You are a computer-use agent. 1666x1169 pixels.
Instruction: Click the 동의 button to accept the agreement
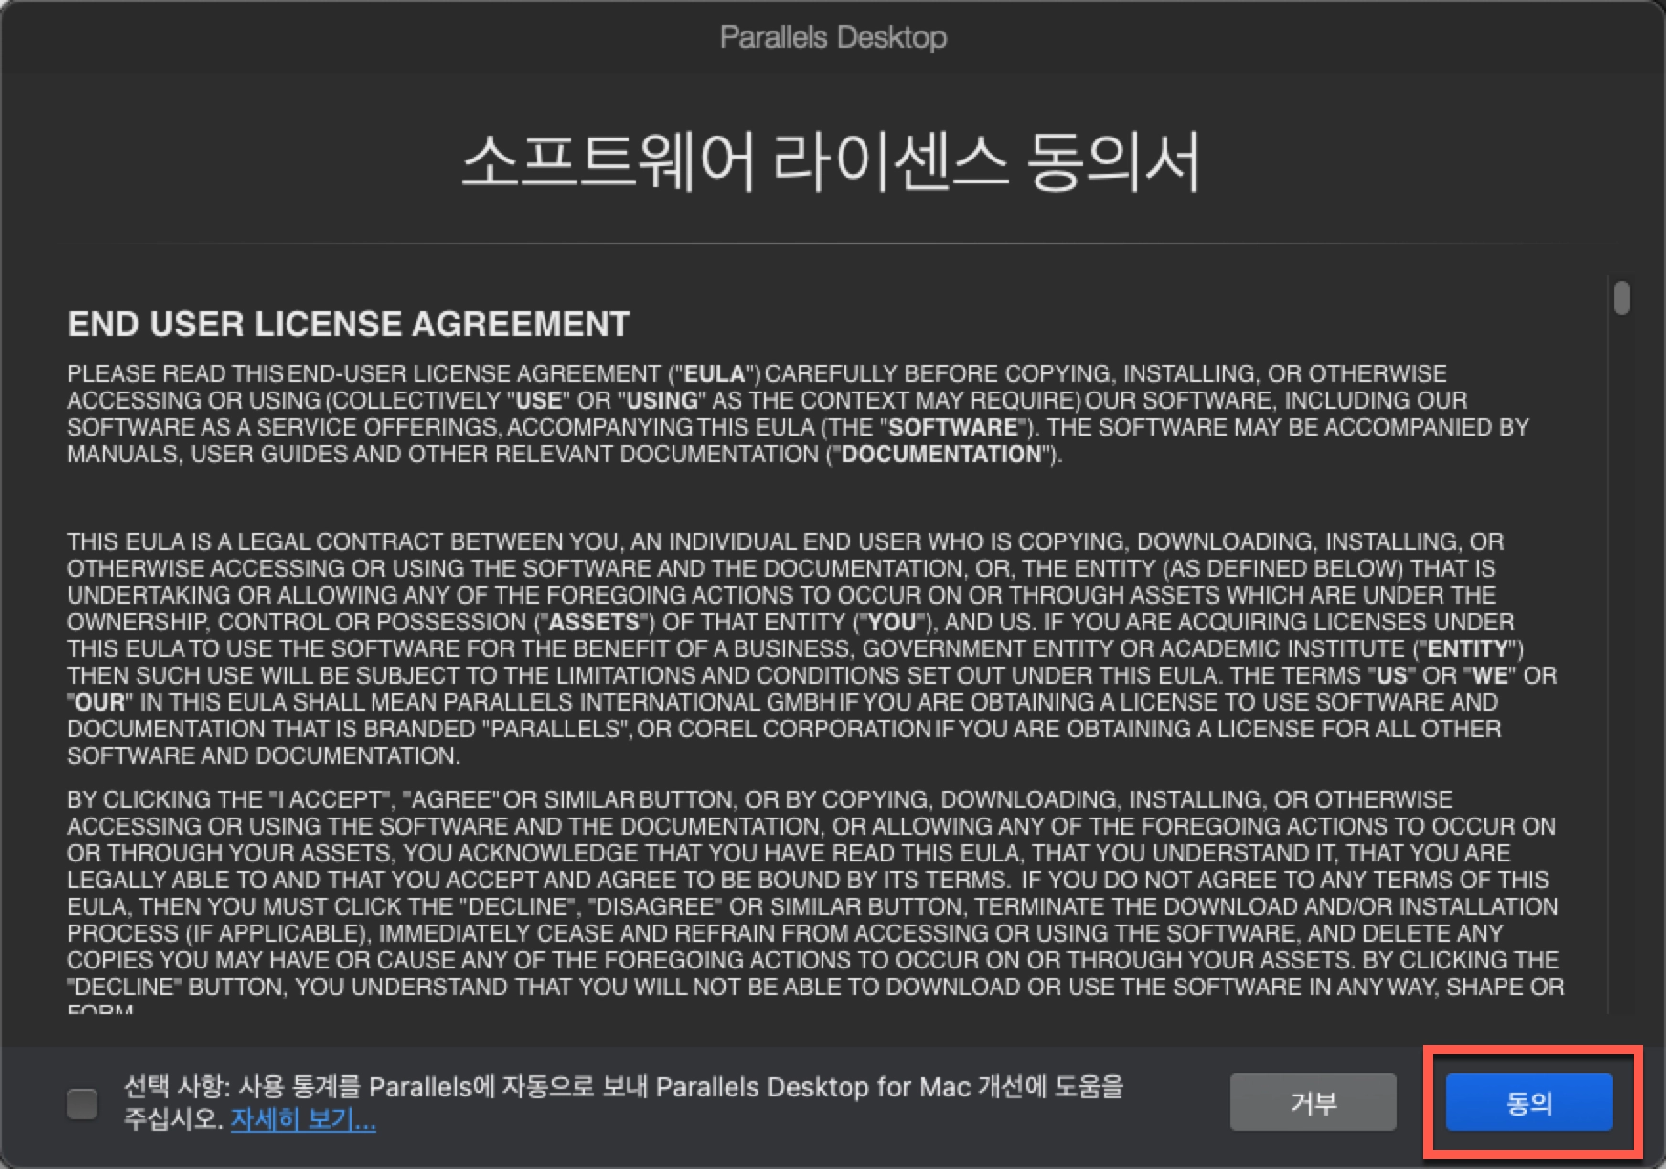[1528, 1101]
